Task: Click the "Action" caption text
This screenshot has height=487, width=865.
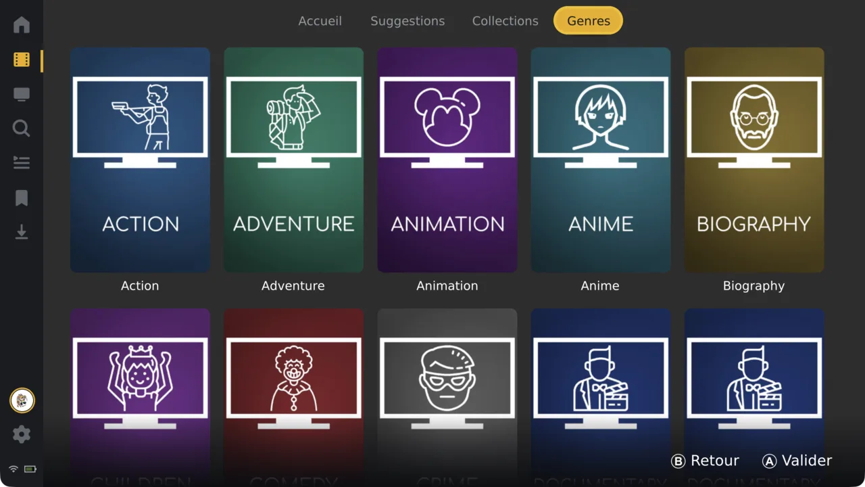Action: (140, 285)
